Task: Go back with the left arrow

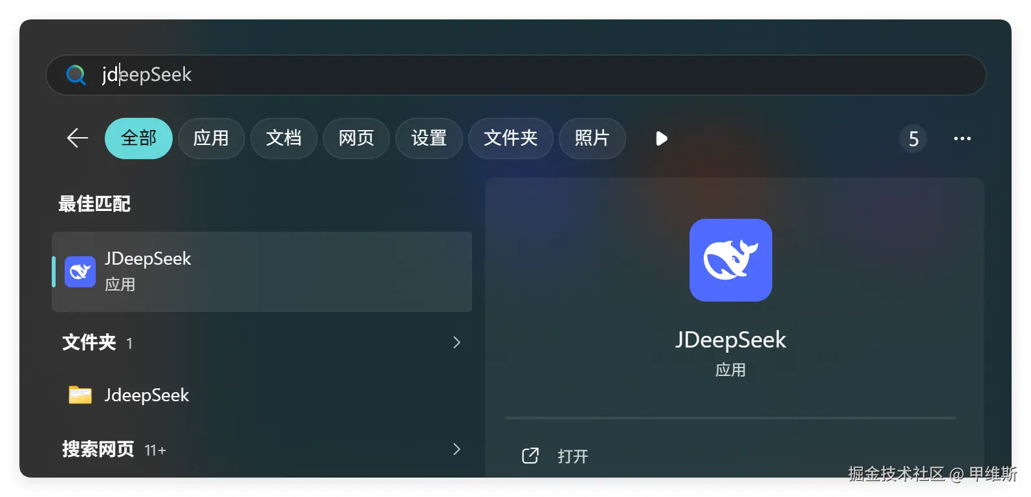Action: [x=77, y=138]
